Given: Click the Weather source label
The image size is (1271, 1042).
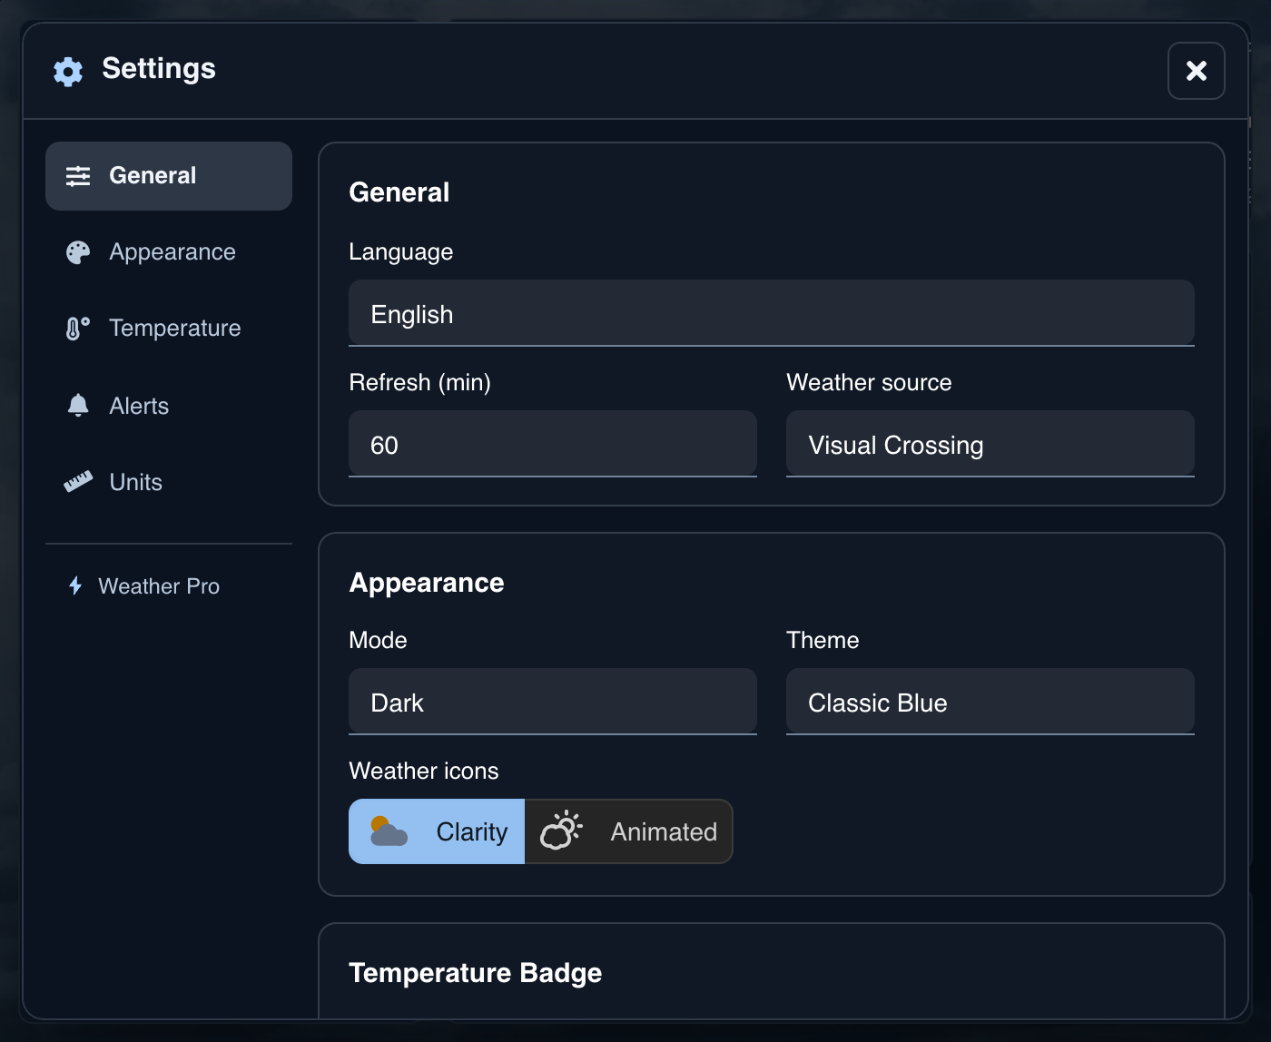Looking at the screenshot, I should tap(869, 383).
